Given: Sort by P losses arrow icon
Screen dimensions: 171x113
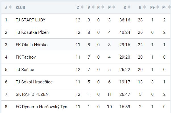Looking at the screenshot, I should [114, 7].
